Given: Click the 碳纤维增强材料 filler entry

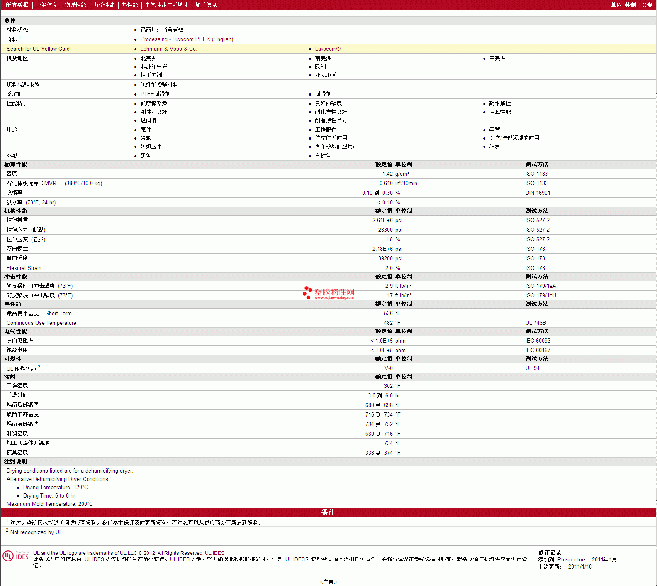Looking at the screenshot, I should [159, 84].
